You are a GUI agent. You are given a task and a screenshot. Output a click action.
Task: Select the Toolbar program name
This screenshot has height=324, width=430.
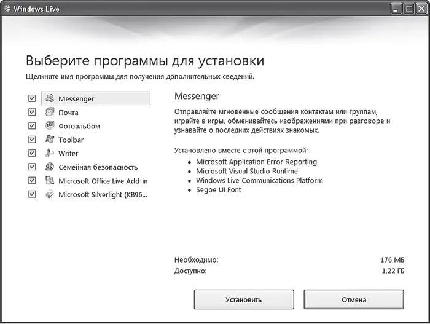(x=71, y=140)
